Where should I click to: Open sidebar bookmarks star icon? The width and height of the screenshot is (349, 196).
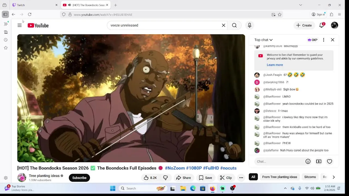click(6, 48)
